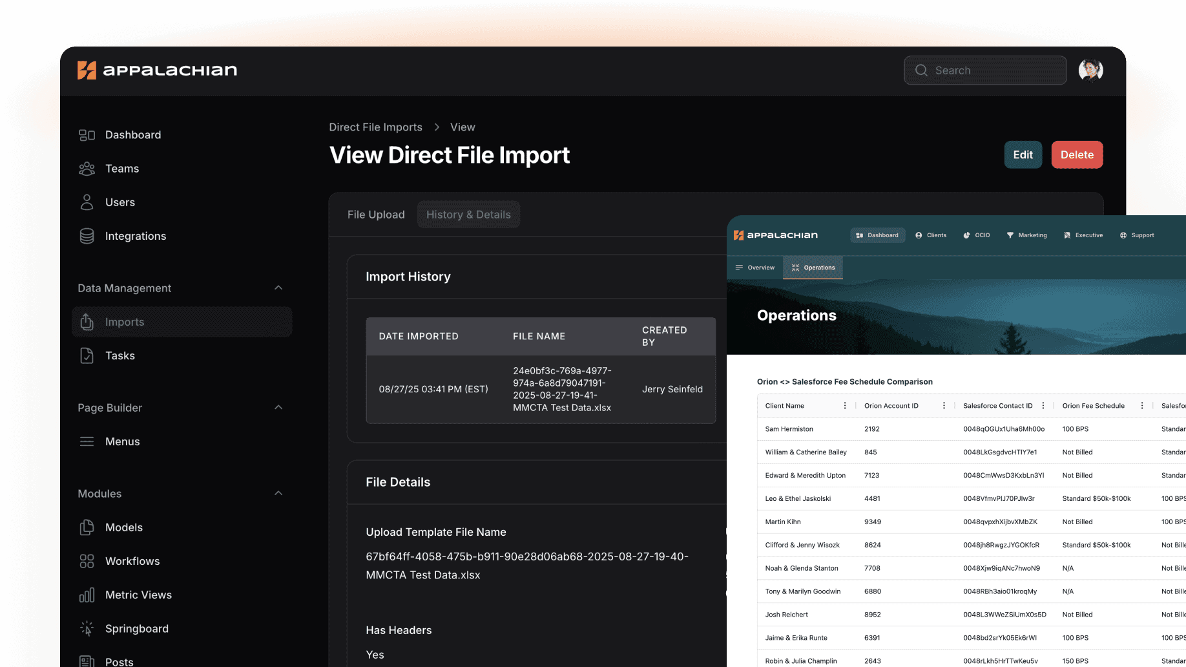Click the Appalachian logo in the Operations window
Viewport: 1186px width, 667px height.
[776, 235]
